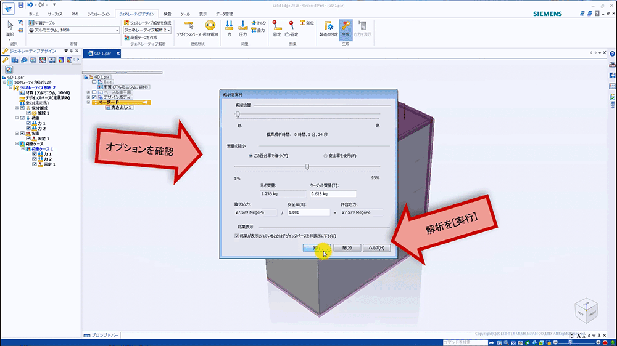Select the ピン固定 (pinned) constraint tool

tap(291, 29)
